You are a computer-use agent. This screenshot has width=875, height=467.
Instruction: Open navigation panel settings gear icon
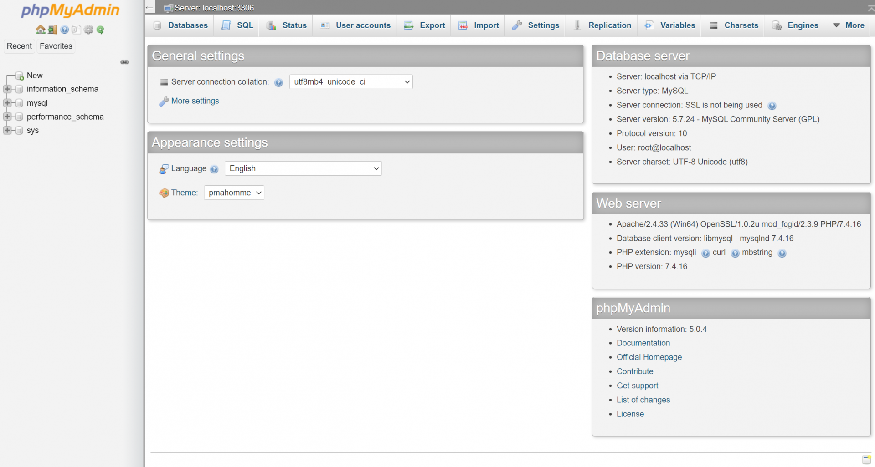click(88, 30)
